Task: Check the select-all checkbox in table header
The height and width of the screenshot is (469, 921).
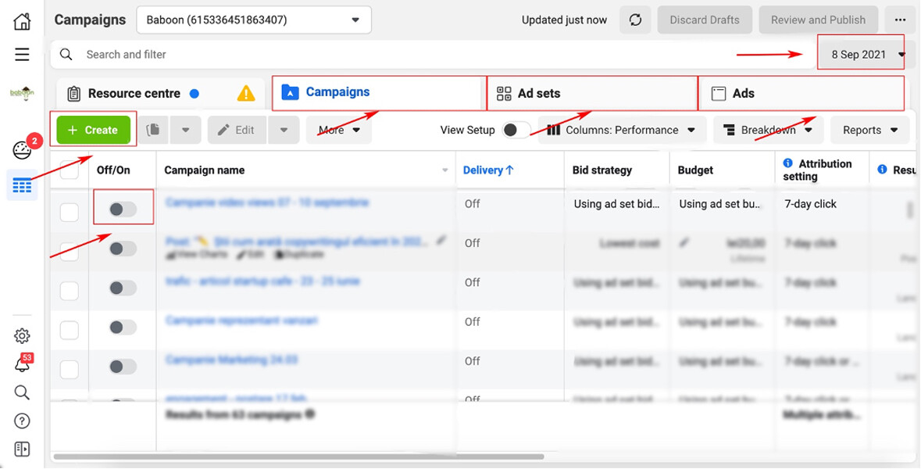Action: tap(70, 170)
